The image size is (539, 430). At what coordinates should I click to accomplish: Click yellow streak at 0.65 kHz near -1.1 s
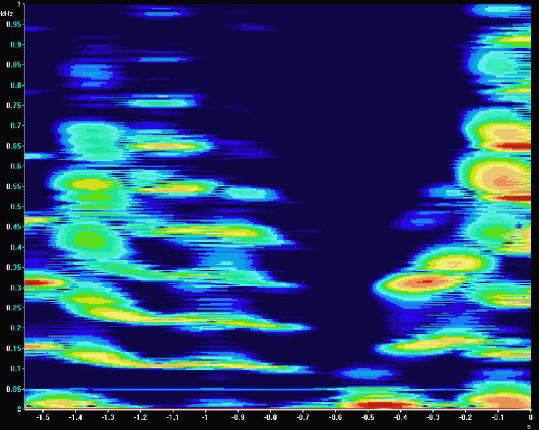pos(168,146)
